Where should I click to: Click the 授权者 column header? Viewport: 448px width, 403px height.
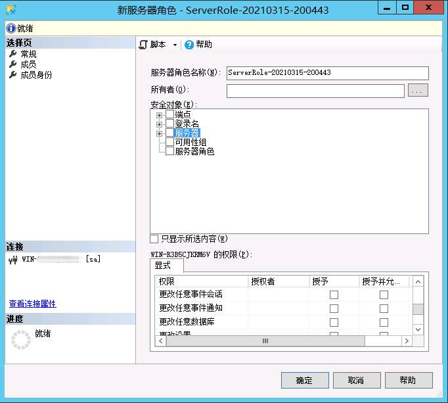click(279, 281)
